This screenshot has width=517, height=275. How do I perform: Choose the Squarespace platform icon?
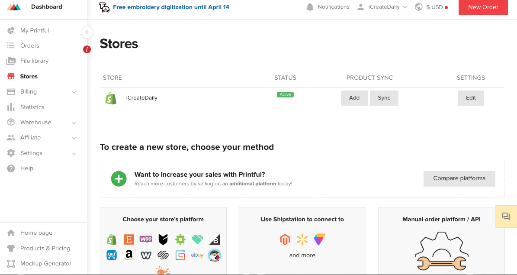point(163,255)
